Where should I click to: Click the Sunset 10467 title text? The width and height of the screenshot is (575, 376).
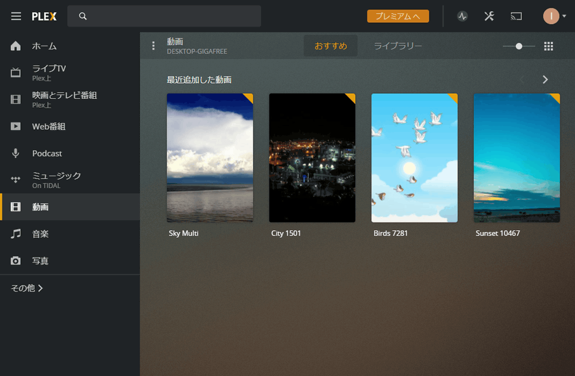coord(497,233)
